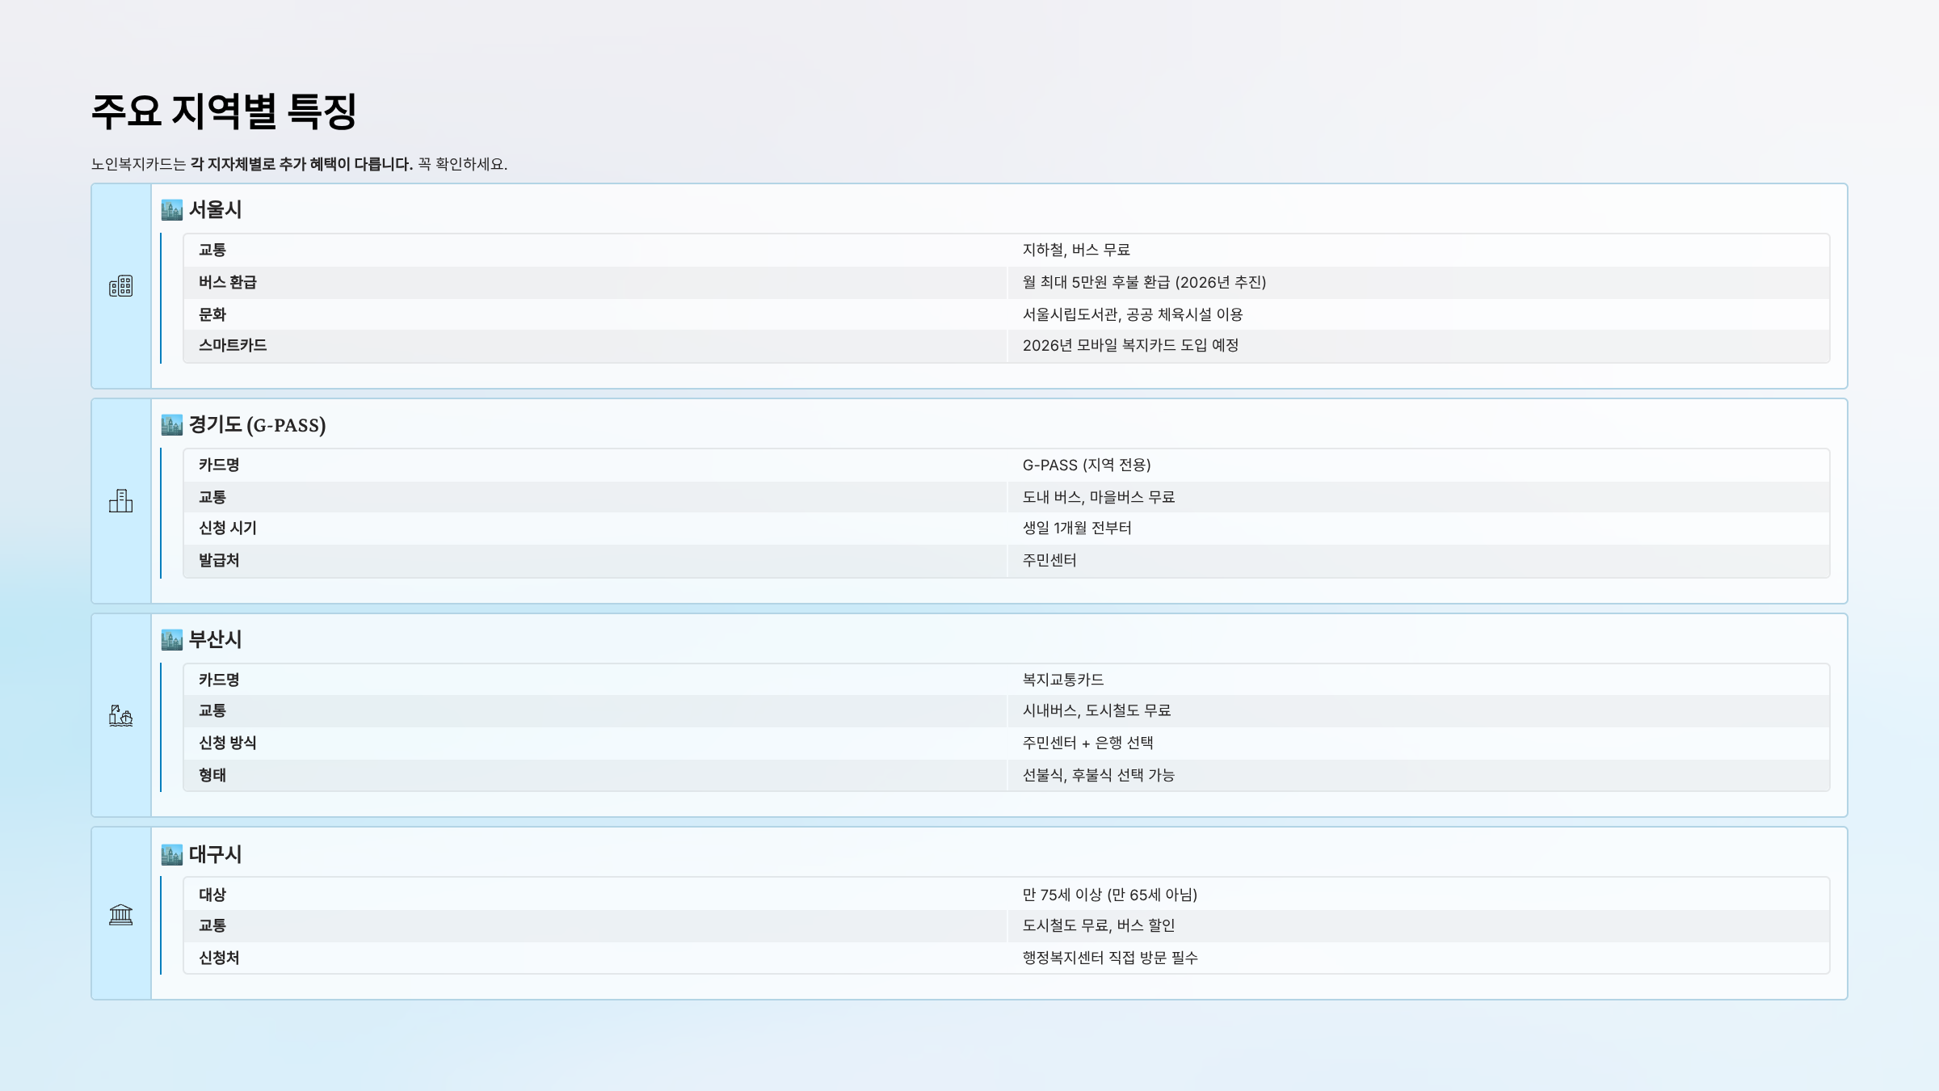The height and width of the screenshot is (1091, 1939).
Task: Select the 주요 지역별 특징 title
Action: pos(224,112)
